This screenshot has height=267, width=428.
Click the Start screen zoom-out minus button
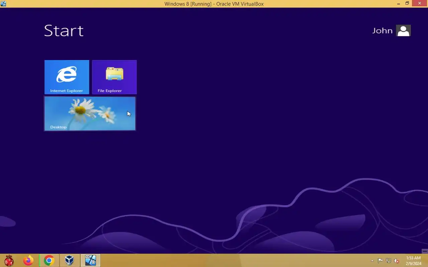pyautogui.click(x=425, y=251)
